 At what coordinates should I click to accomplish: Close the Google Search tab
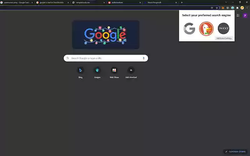click(32, 3)
